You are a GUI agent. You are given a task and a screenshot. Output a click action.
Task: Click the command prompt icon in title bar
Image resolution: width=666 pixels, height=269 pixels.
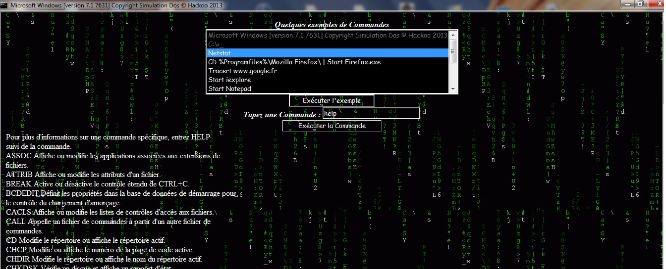(4, 5)
